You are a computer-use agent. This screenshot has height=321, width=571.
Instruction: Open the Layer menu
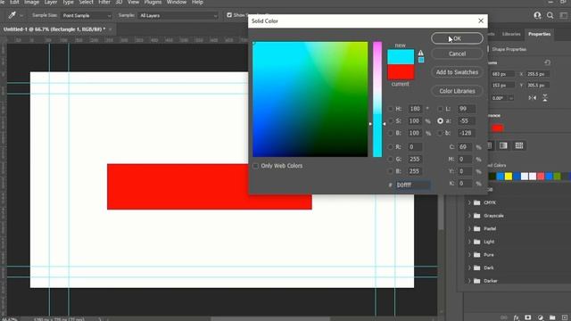tap(51, 2)
